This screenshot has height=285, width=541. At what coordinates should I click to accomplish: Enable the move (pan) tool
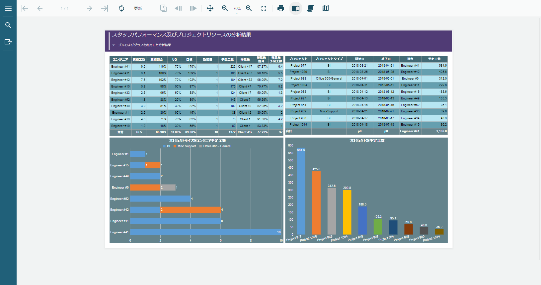pos(210,8)
